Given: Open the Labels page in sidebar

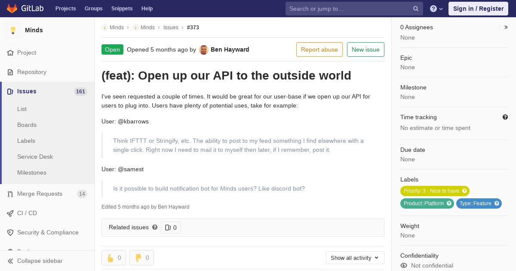Looking at the screenshot, I should click(x=26, y=141).
